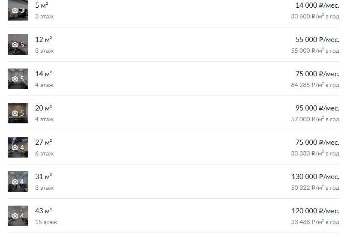Image resolution: width=347 pixels, height=236 pixels.
Task: Open the 43 m² office listing
Action: coord(43,211)
